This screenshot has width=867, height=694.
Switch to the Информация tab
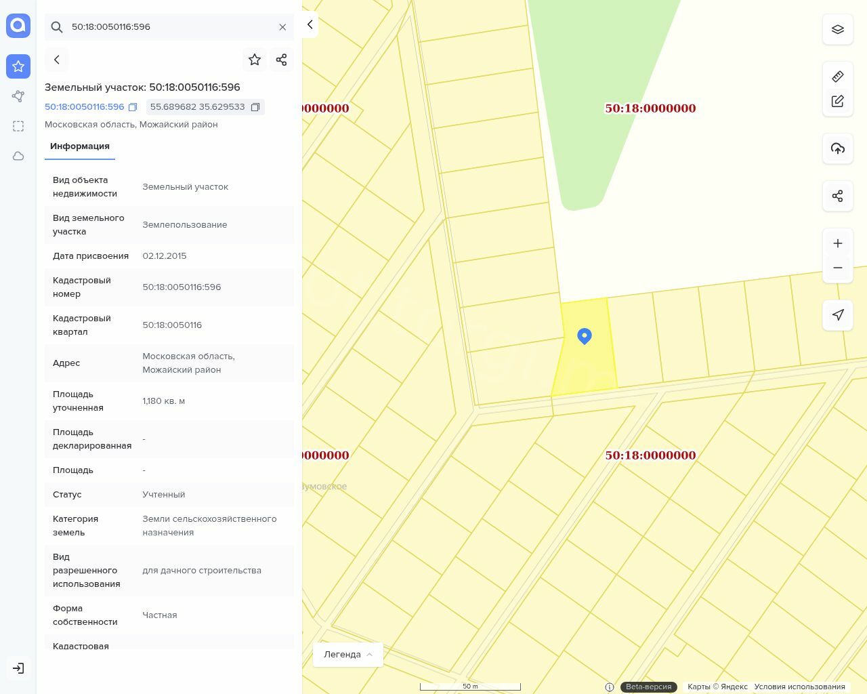pyautogui.click(x=79, y=146)
